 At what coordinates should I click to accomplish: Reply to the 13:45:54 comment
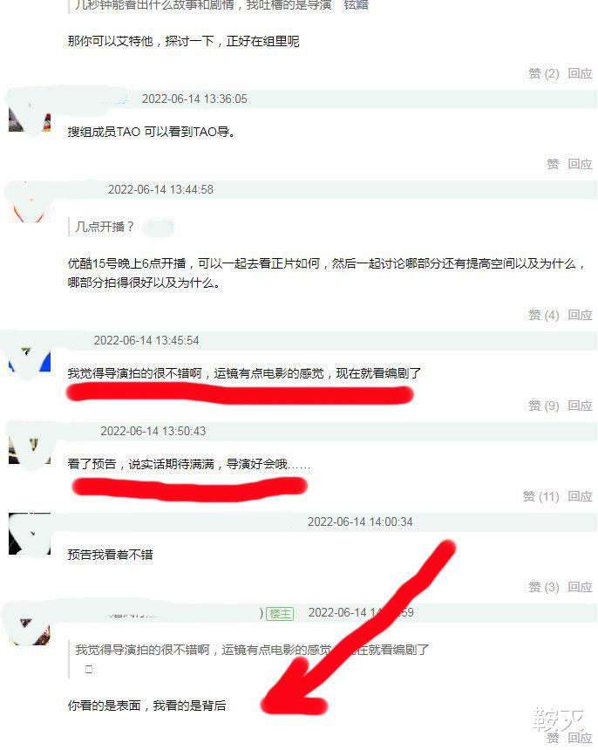pos(580,406)
